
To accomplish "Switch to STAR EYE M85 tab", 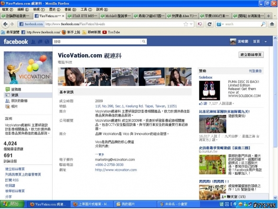I will tap(83, 16).
